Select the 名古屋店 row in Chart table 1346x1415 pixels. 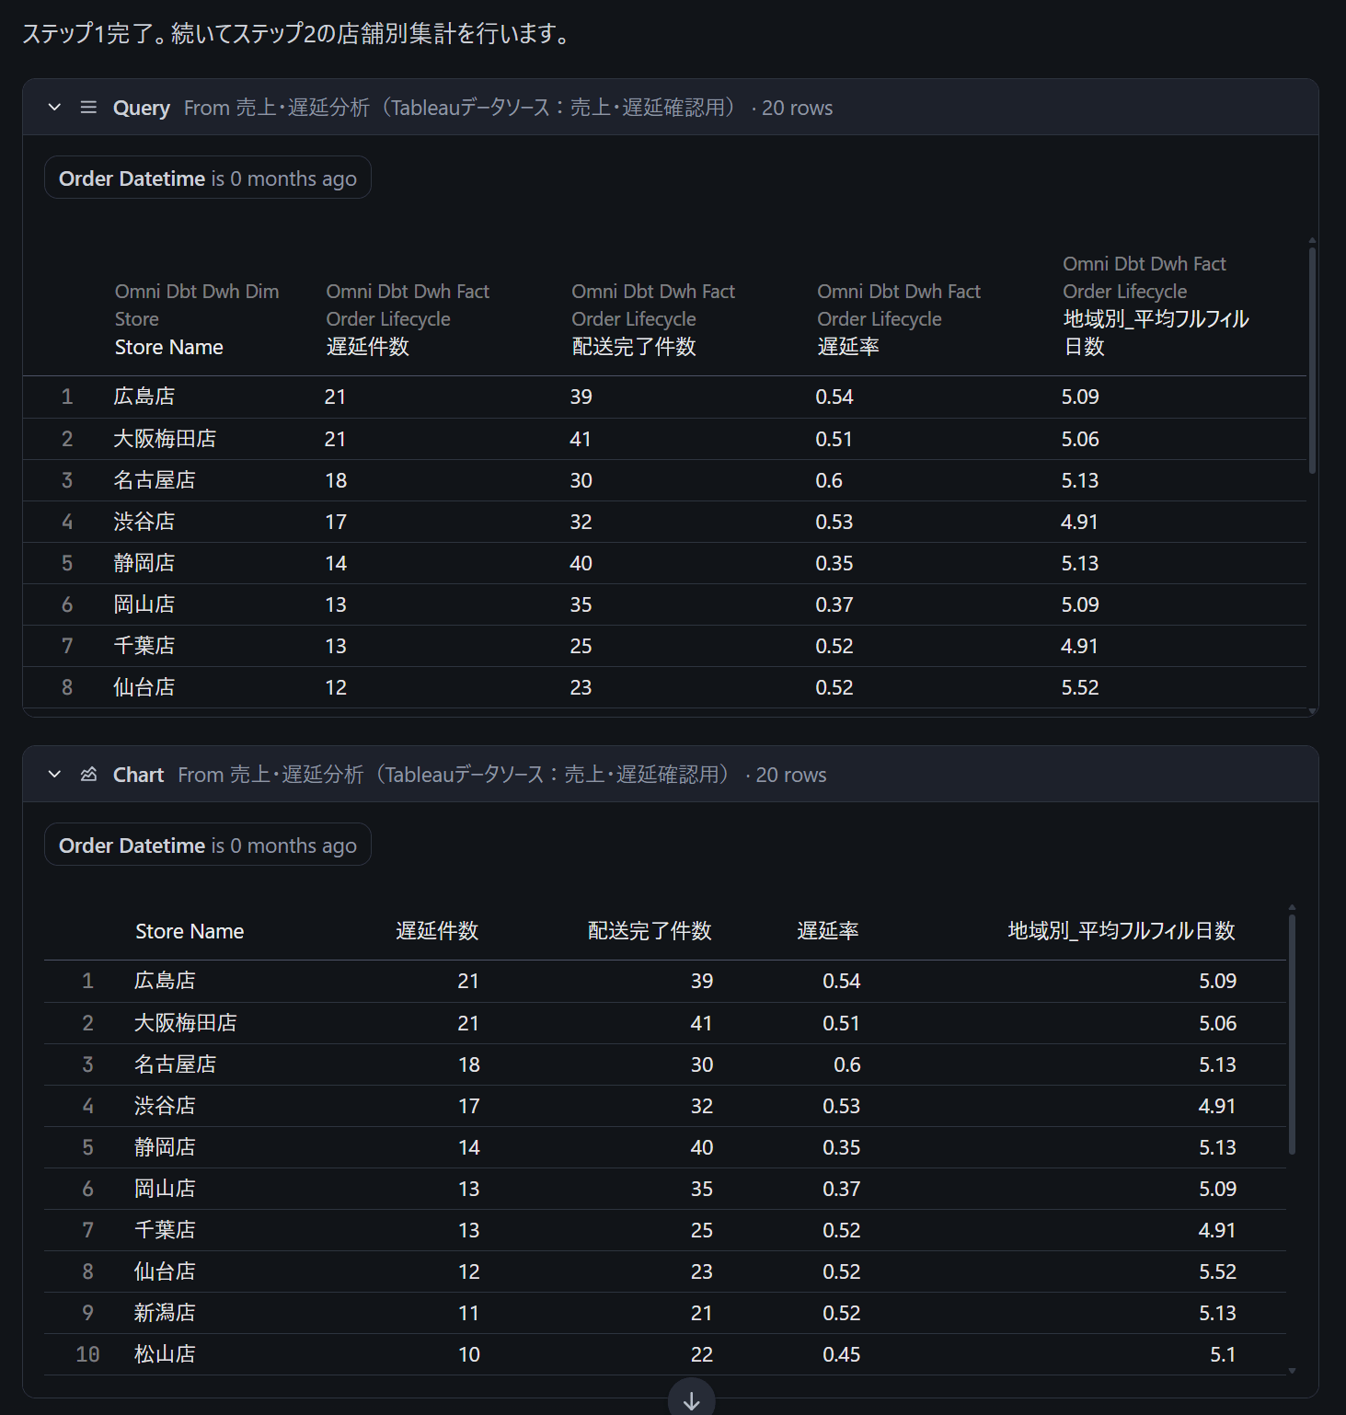point(176,1064)
